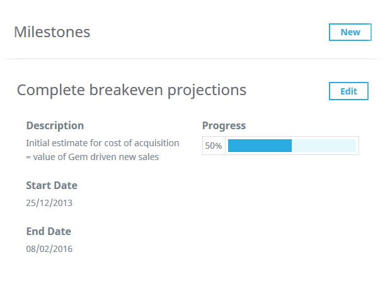Click the Description field label
Screen dimensions: 385x281
point(55,125)
